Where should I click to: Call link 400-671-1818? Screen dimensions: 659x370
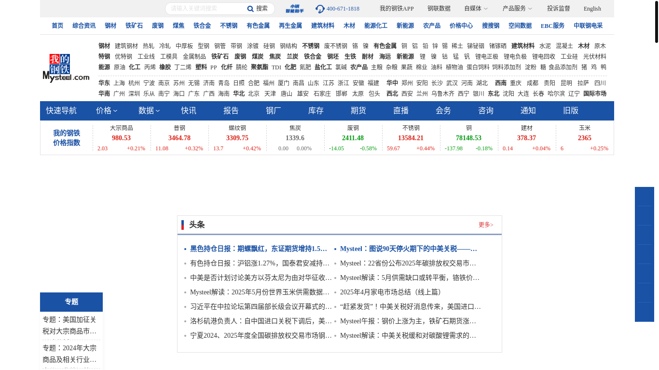pyautogui.click(x=343, y=9)
